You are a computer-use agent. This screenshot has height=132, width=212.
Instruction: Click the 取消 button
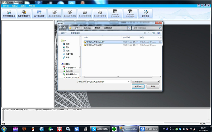pos(153,86)
